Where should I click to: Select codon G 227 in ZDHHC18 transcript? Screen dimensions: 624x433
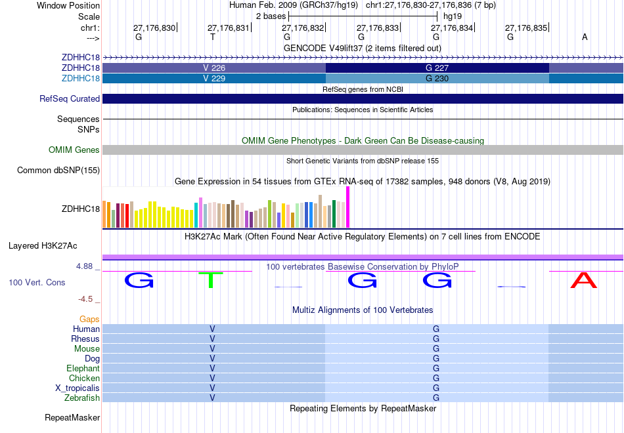point(437,68)
